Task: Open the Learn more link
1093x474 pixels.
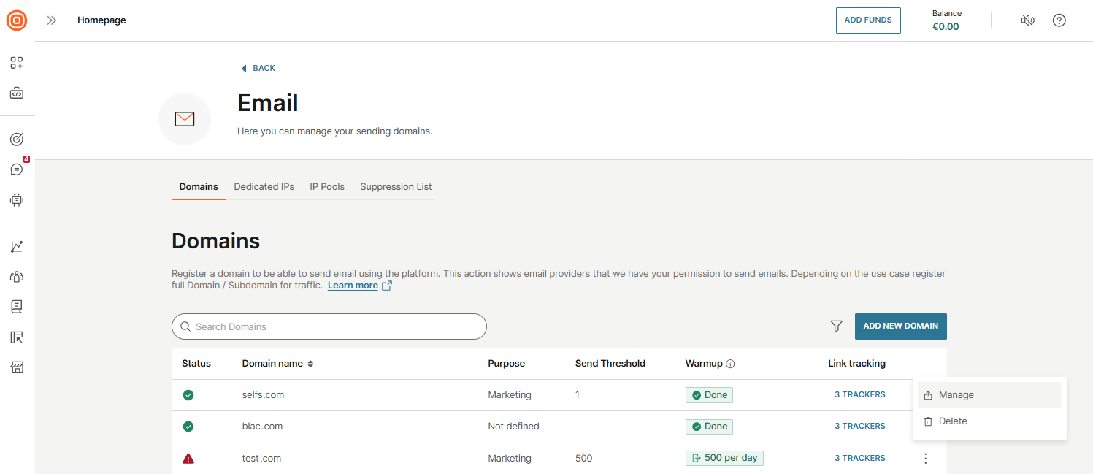Action: [353, 285]
